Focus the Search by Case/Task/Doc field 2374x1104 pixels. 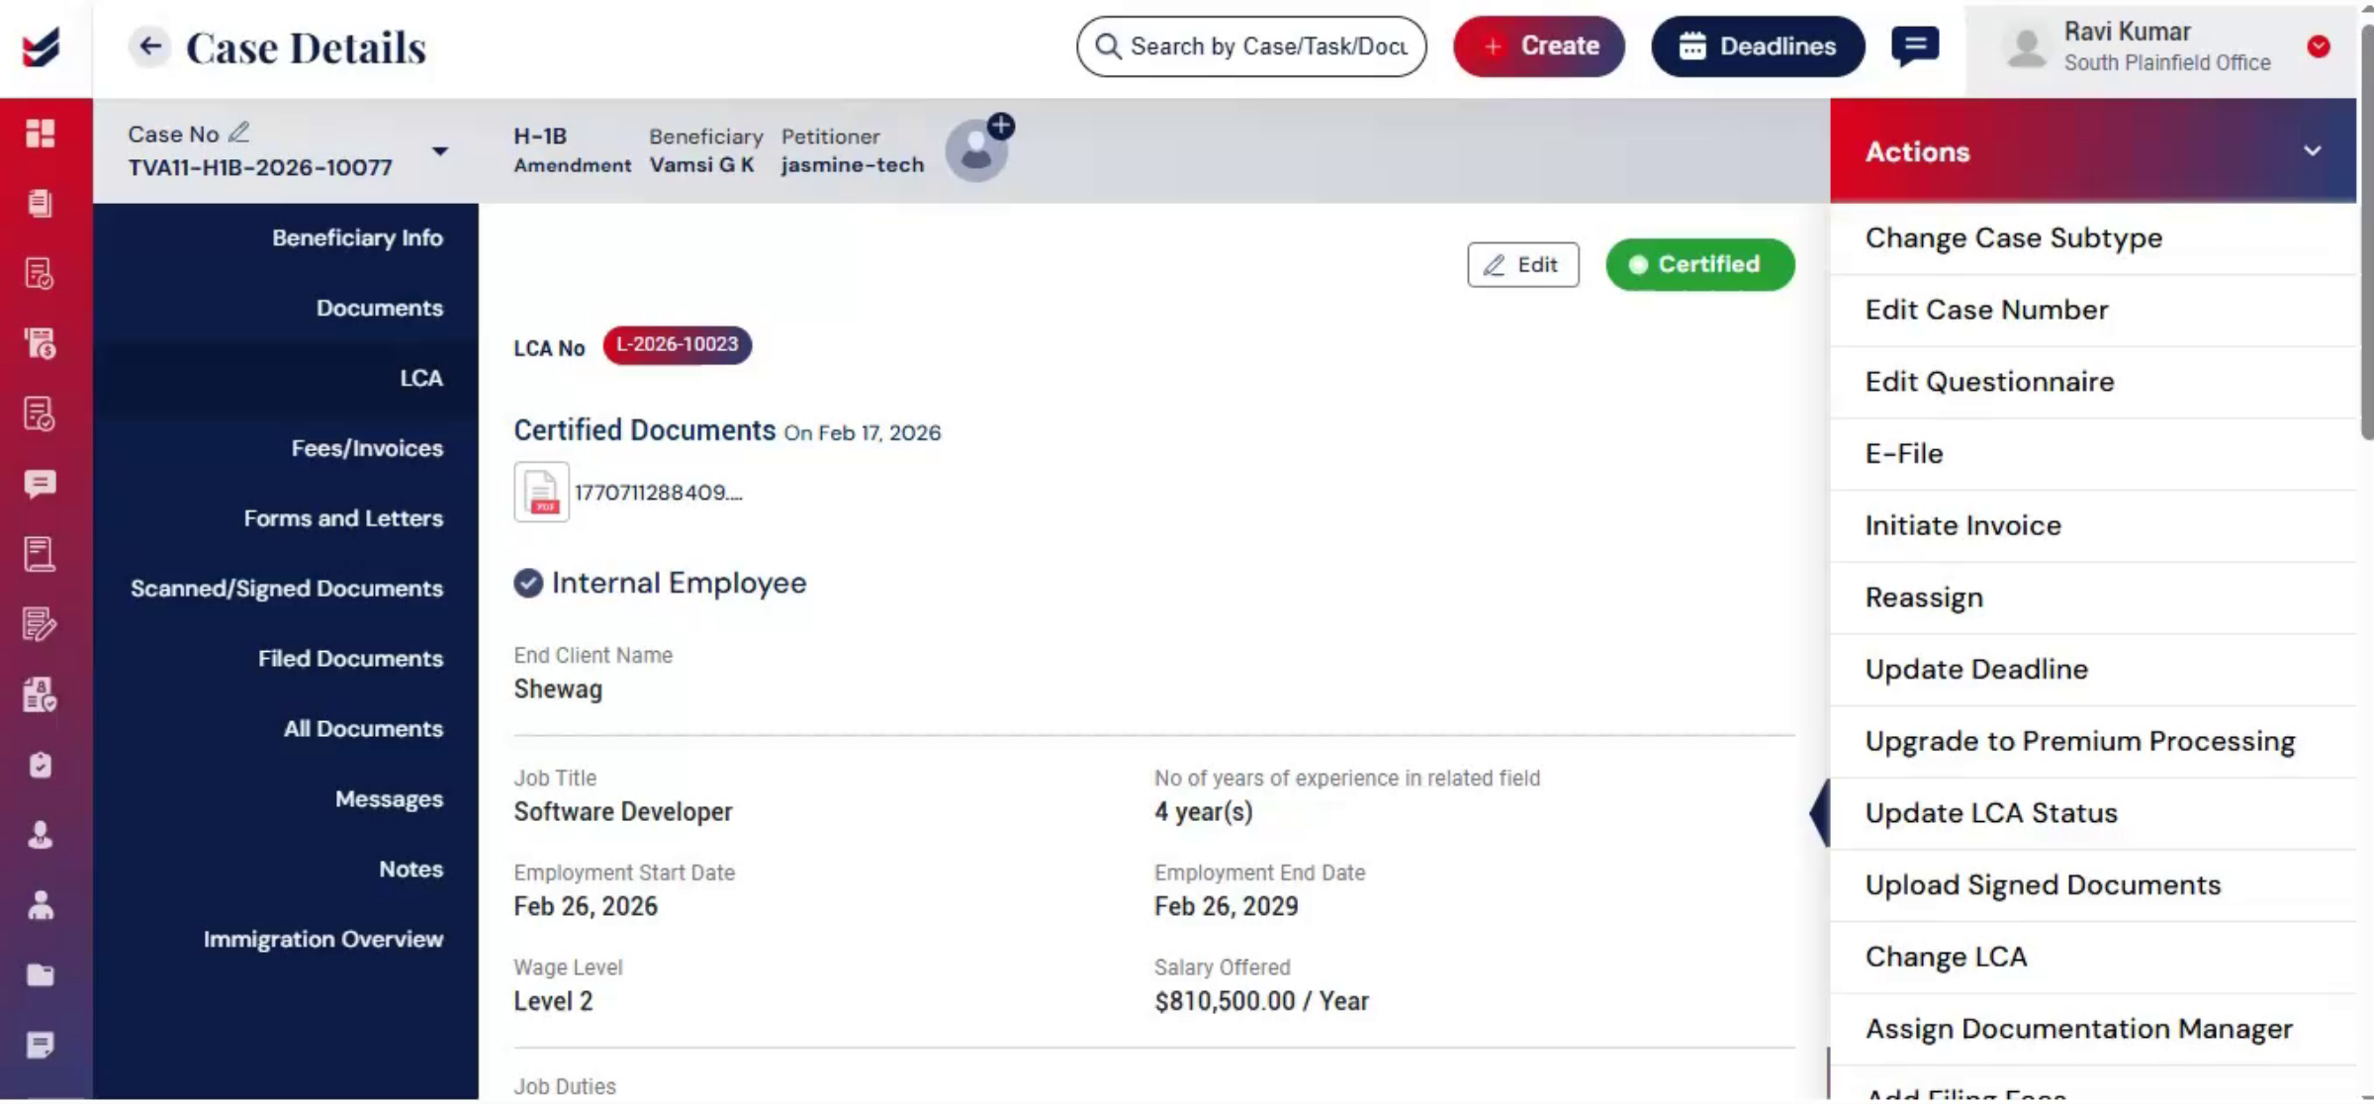[1251, 46]
